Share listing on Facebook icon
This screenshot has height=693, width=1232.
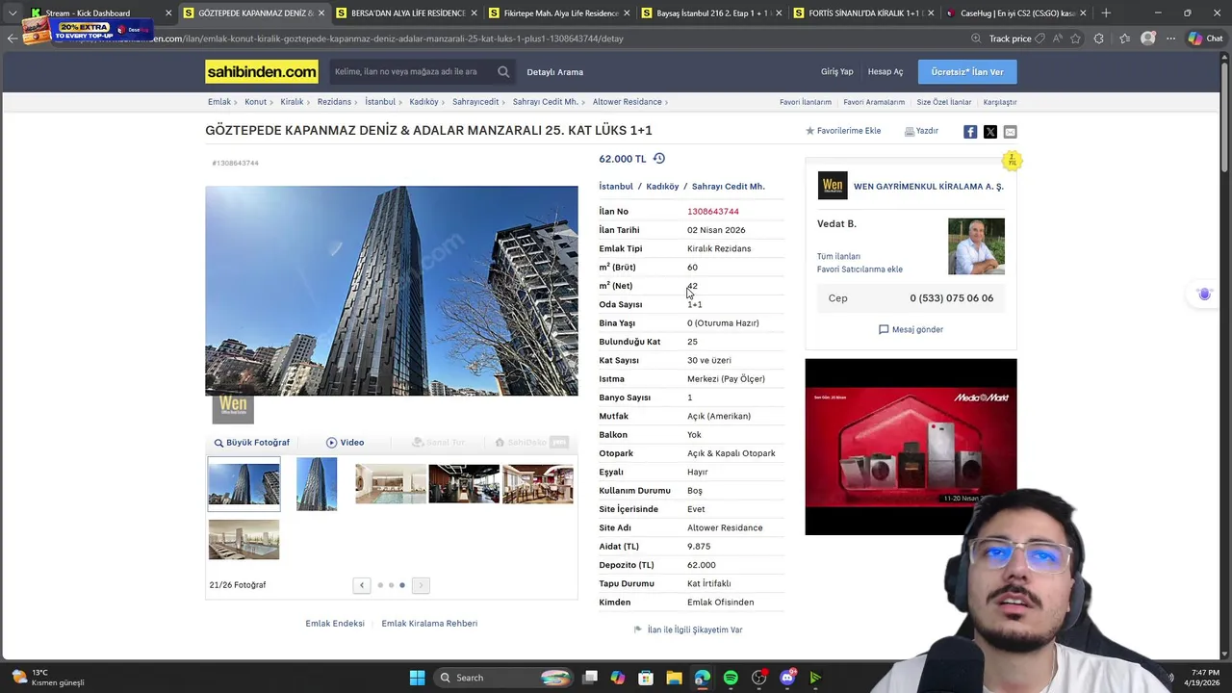tap(970, 132)
